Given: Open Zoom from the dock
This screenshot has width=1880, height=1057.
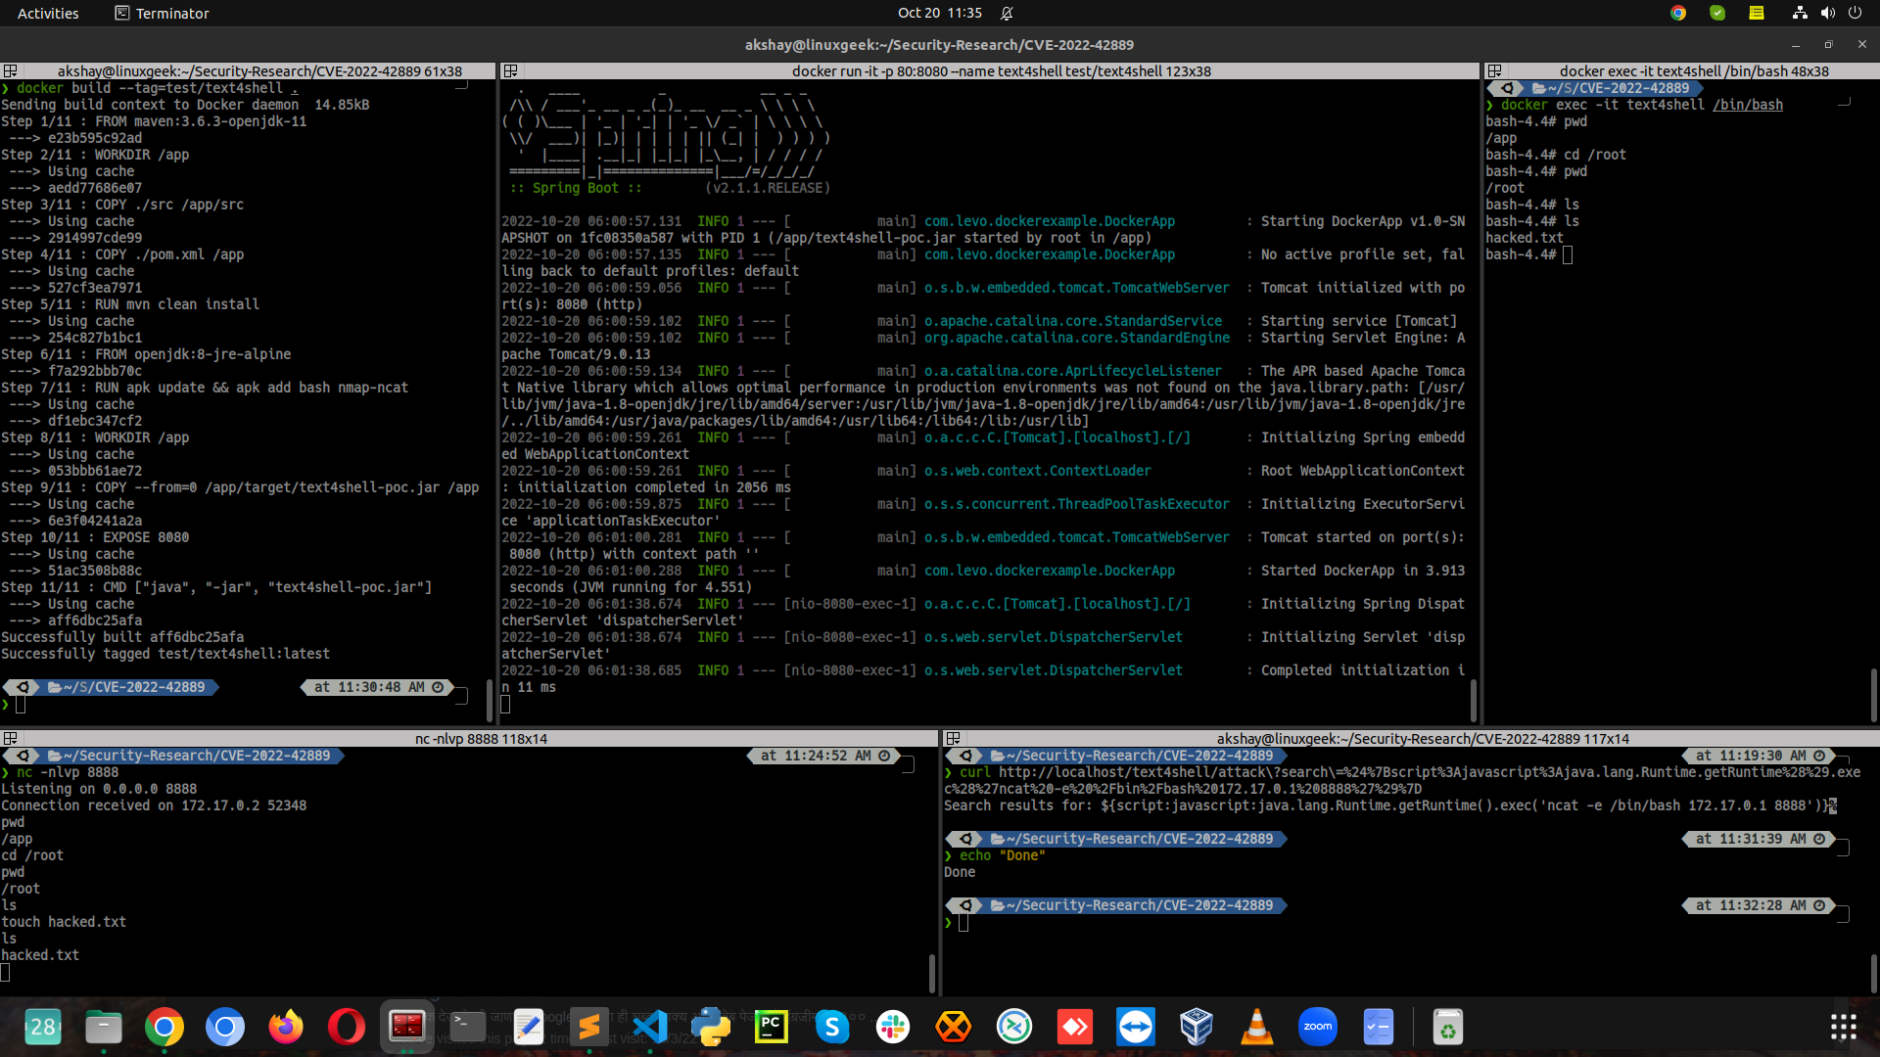Looking at the screenshot, I should (1318, 1027).
